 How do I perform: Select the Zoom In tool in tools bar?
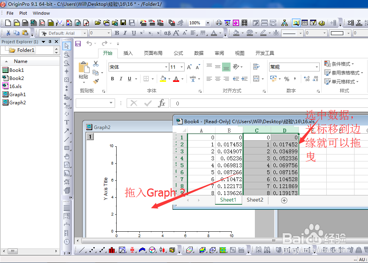click(x=67, y=54)
